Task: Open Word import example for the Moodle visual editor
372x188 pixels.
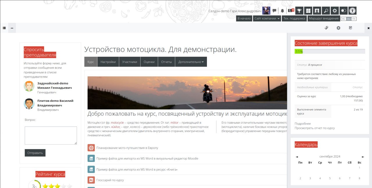Action: click(147, 158)
